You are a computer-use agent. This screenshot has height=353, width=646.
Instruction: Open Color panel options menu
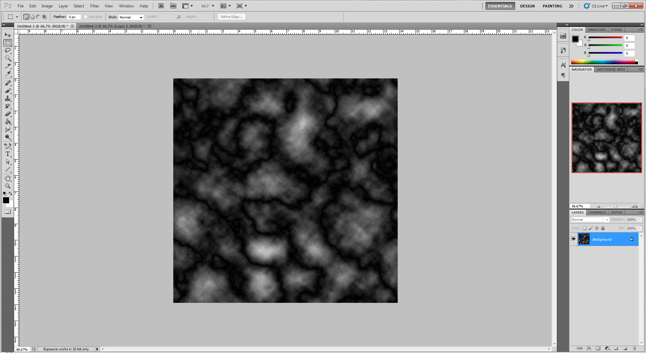[x=641, y=30]
